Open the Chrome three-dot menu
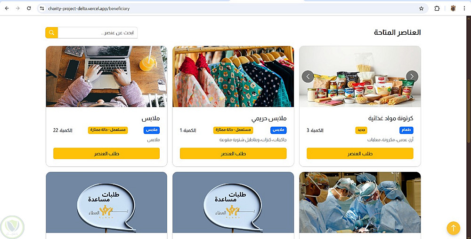 464,8
